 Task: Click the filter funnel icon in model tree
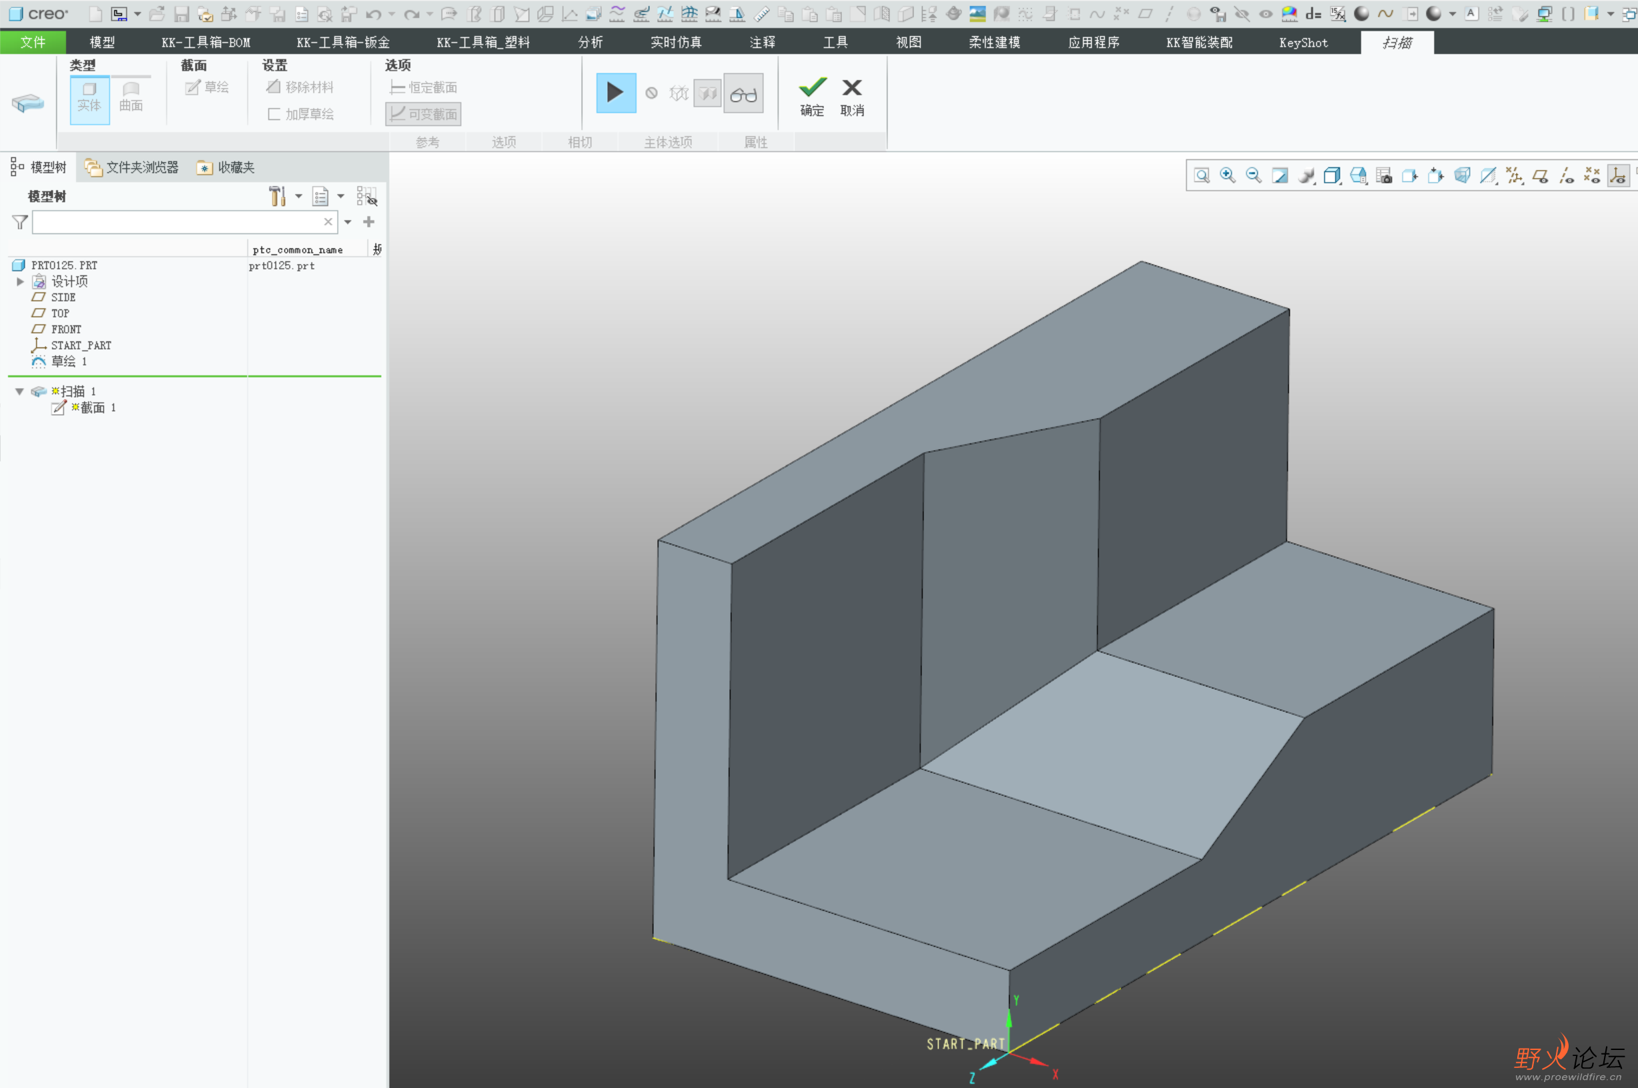coord(19,222)
